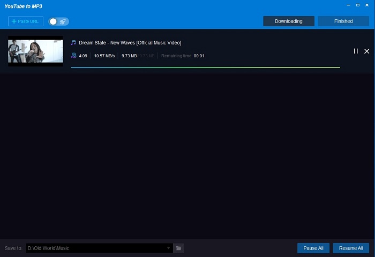Click the 4:09 duration text
375x257 pixels.
pyautogui.click(x=83, y=56)
